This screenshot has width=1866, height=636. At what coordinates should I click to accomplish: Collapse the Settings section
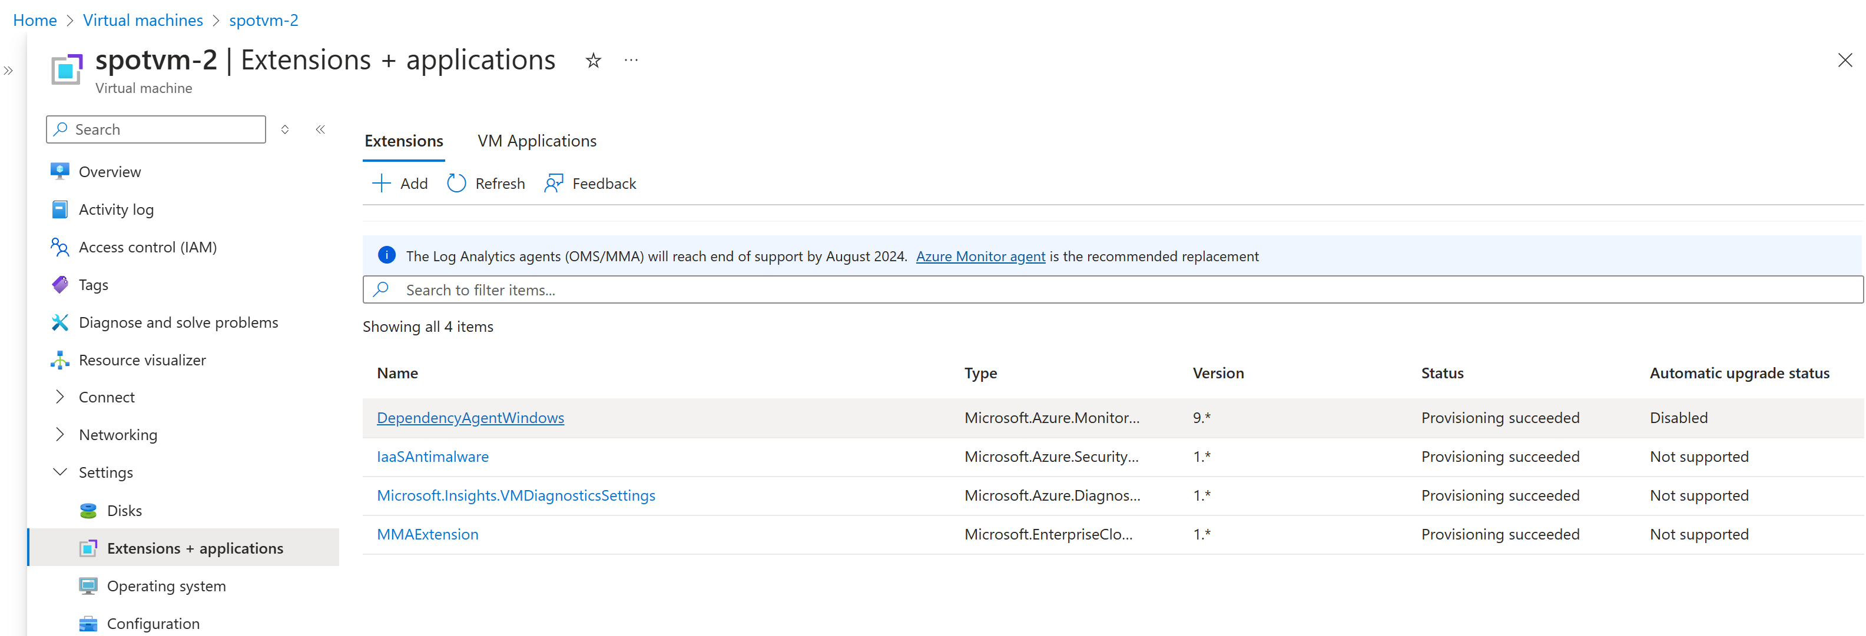tap(59, 472)
